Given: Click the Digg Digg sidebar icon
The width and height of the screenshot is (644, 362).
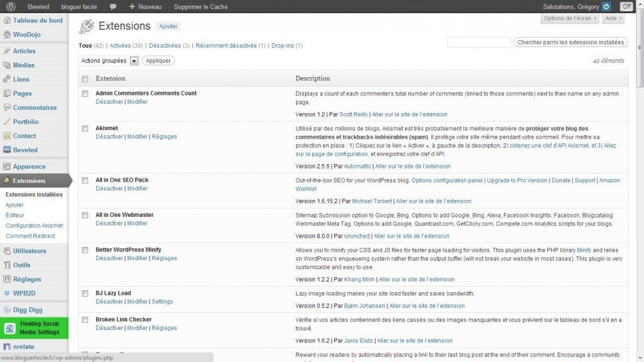Looking at the screenshot, I should click(x=7, y=310).
